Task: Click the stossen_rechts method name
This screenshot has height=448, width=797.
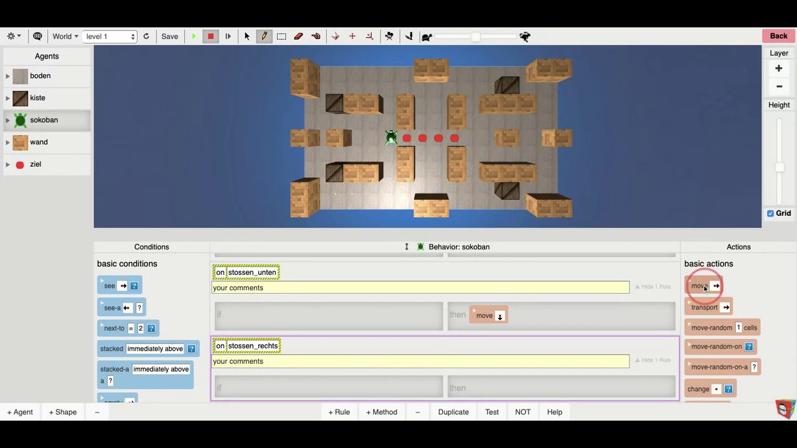Action: point(253,346)
